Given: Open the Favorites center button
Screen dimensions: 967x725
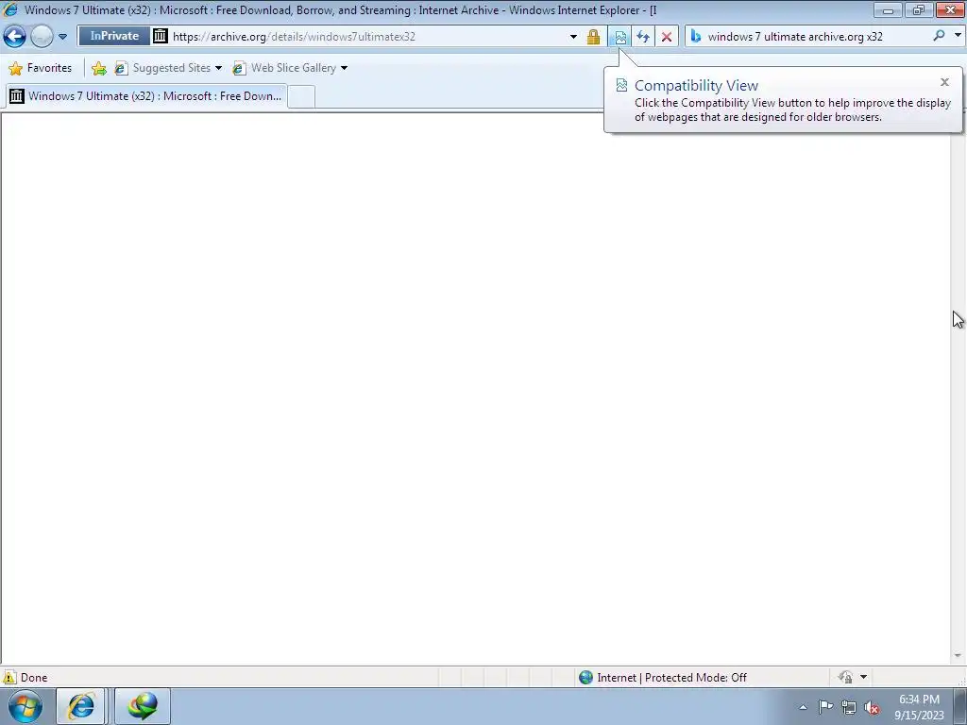Looking at the screenshot, I should (41, 68).
